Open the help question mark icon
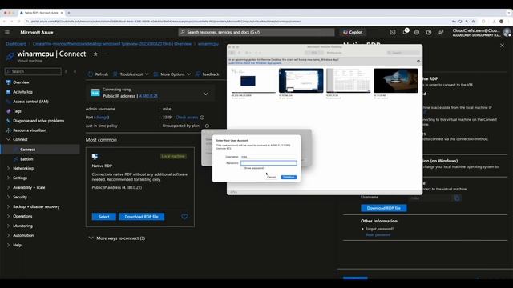Screen dimensions: 513x288 (x=429, y=32)
